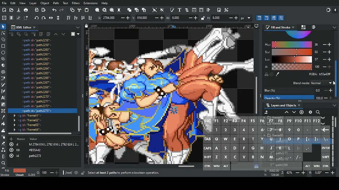Select the Shape Builder tool

(3, 40)
